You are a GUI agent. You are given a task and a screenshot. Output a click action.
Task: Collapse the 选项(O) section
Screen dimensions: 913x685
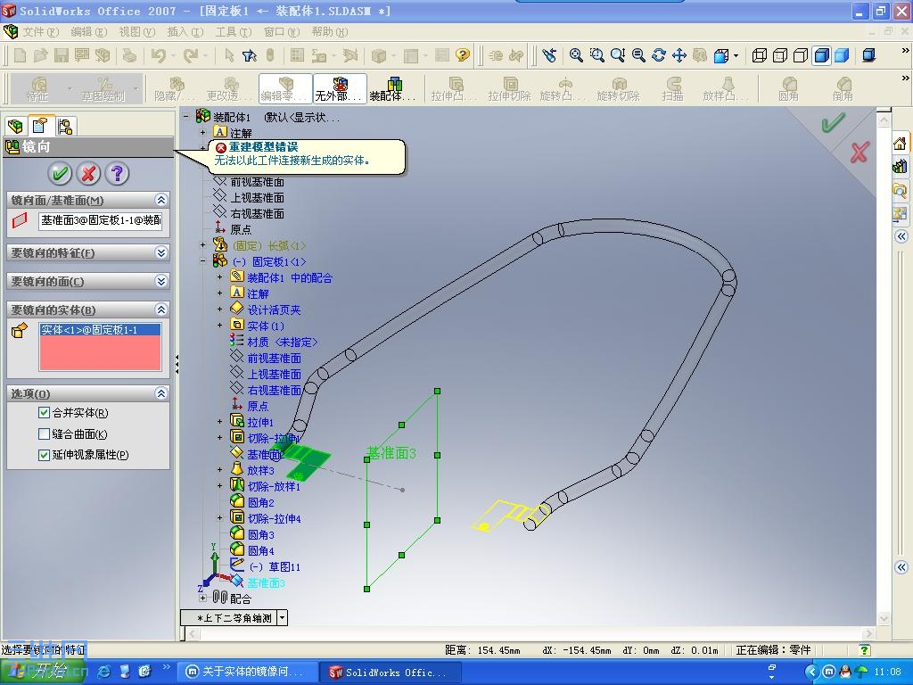tap(161, 393)
